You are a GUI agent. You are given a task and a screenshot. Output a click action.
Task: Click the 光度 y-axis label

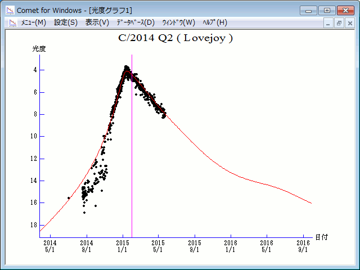tap(39, 49)
